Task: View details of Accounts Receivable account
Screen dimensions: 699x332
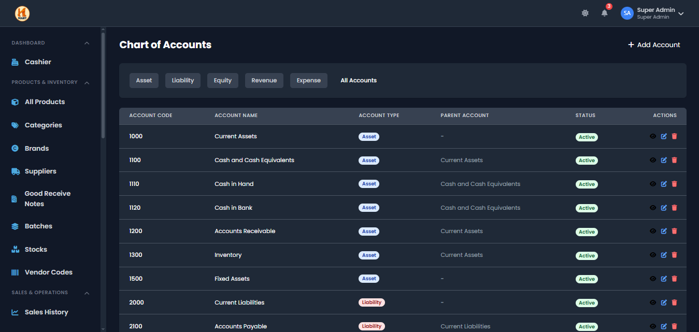Action: pyautogui.click(x=652, y=232)
